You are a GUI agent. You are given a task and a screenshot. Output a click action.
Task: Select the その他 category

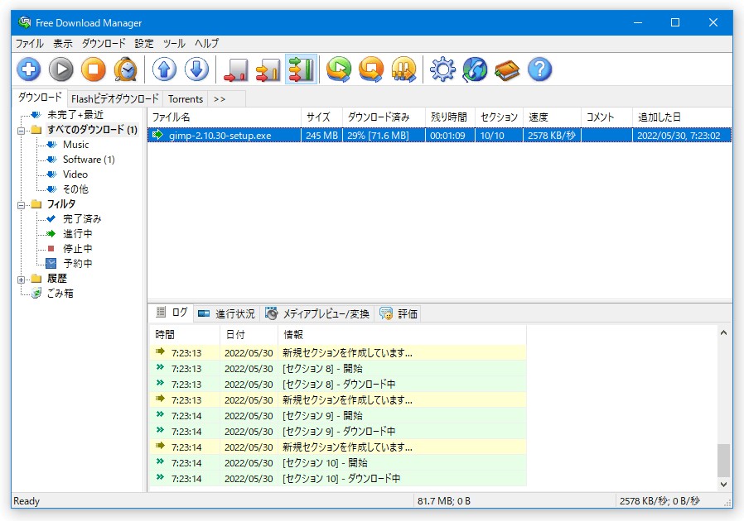point(75,189)
